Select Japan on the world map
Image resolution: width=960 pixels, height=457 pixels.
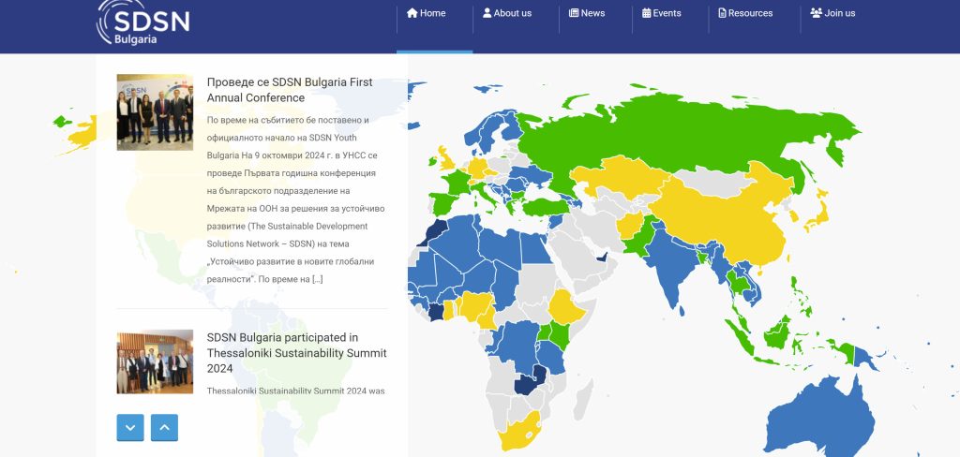coord(819,215)
